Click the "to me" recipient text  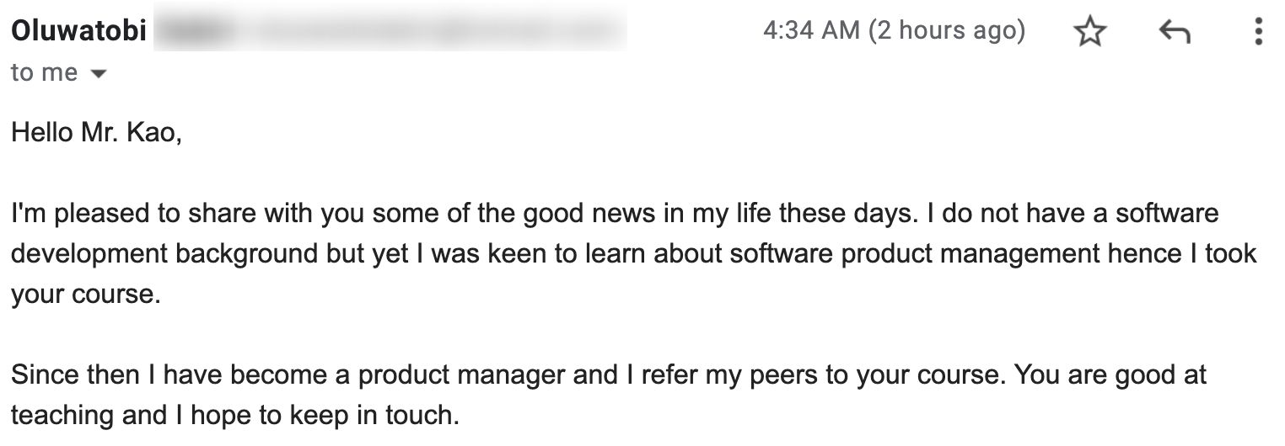(44, 73)
